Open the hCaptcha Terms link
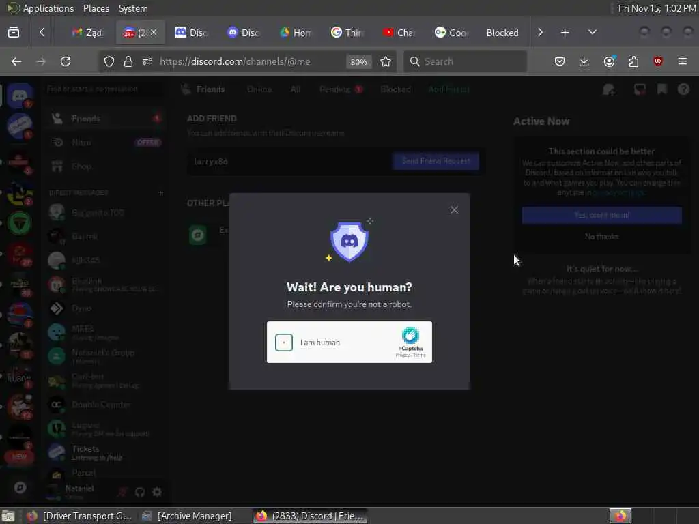 (420, 355)
